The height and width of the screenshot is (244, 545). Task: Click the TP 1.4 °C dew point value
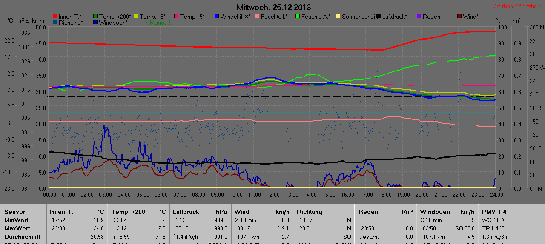pyautogui.click(x=494, y=228)
